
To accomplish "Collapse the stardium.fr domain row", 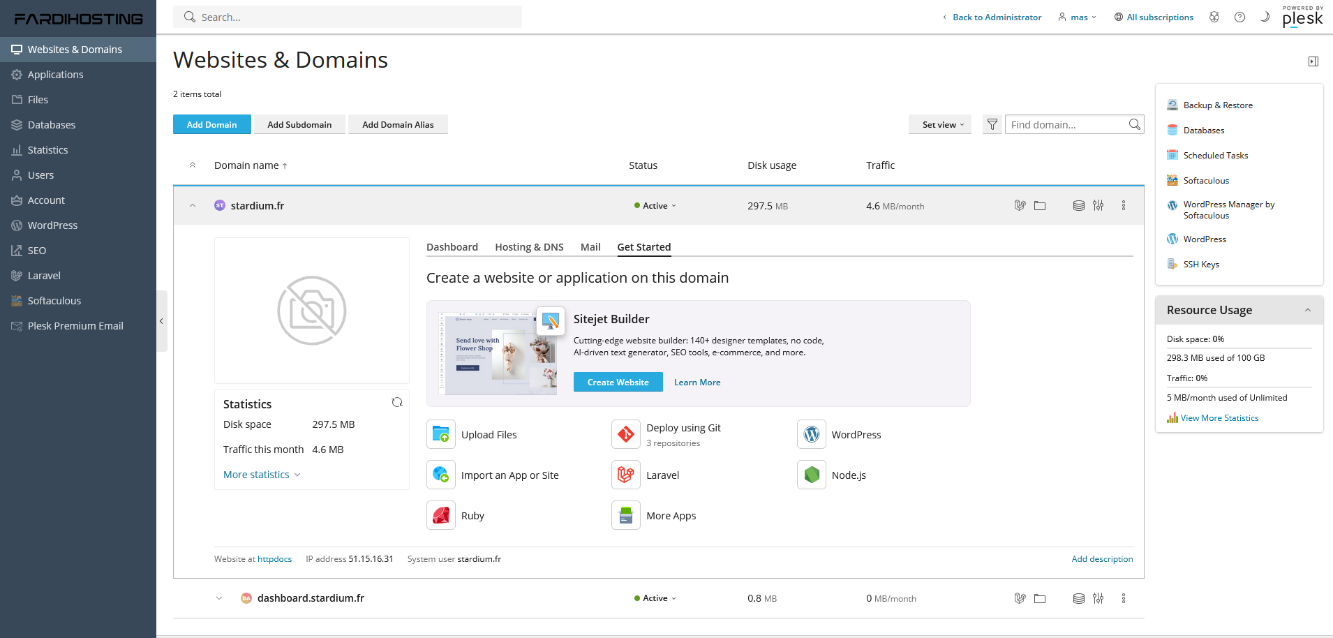I will (x=193, y=205).
